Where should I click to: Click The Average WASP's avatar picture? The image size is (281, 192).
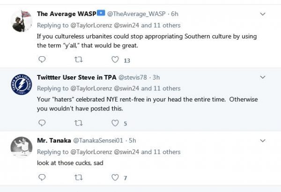click(x=21, y=20)
